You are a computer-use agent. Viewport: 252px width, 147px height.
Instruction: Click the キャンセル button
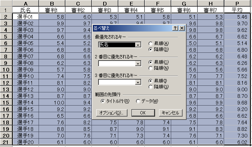click(x=171, y=113)
